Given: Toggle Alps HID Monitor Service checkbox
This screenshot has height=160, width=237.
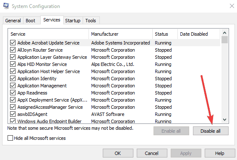Looking at the screenshot, I should click(13, 64).
